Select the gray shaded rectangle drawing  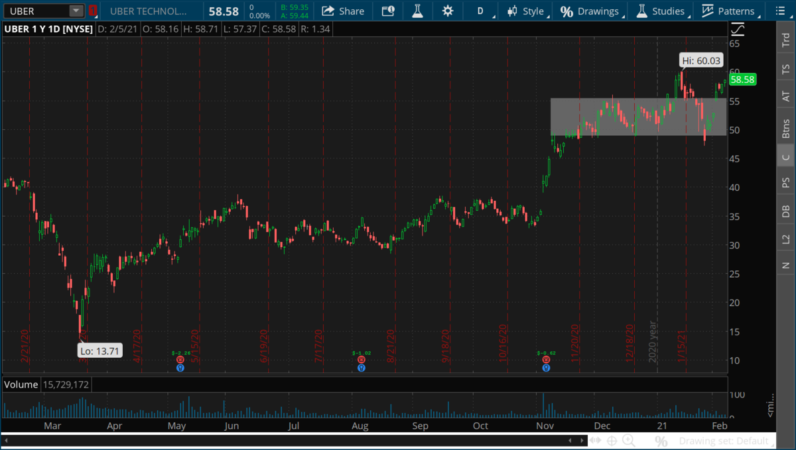pos(638,117)
